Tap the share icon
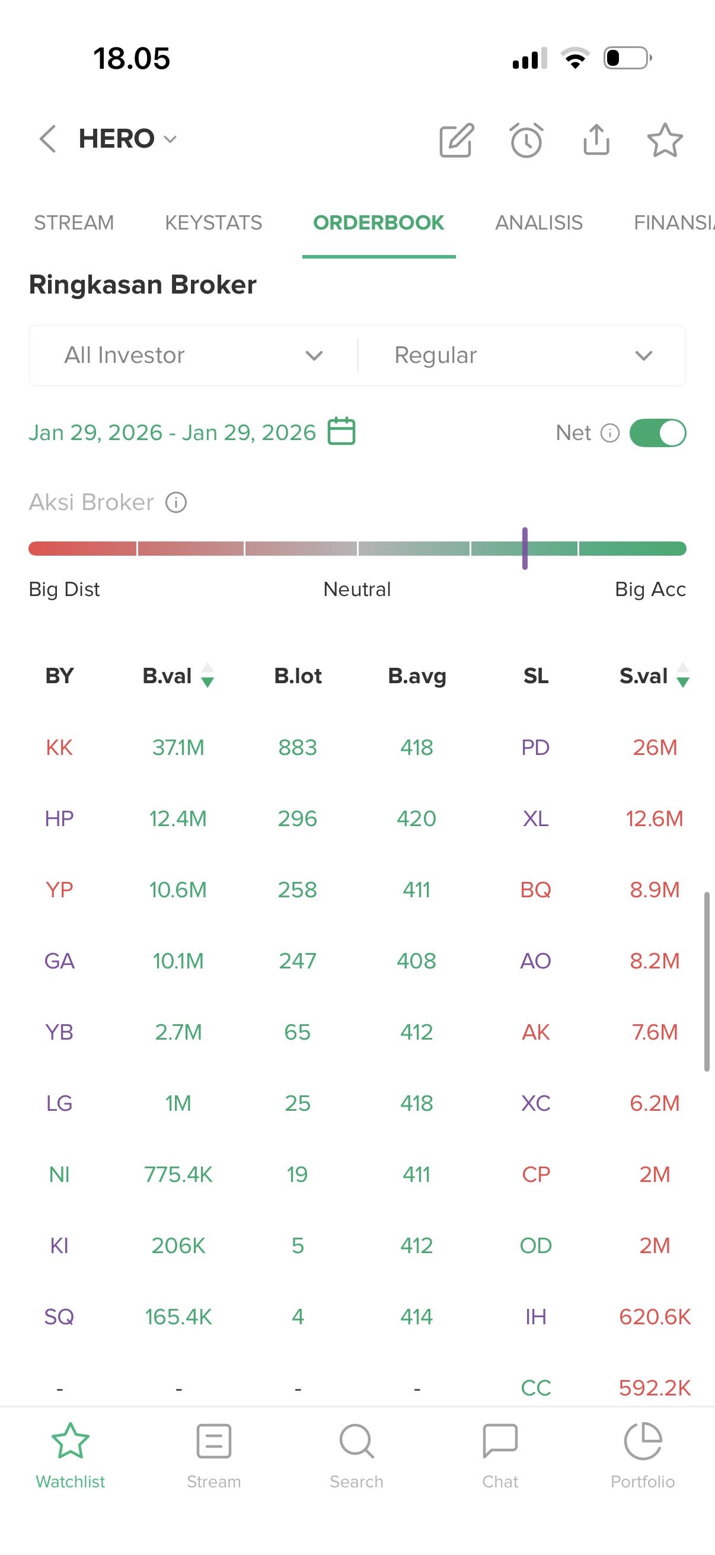Image resolution: width=715 pixels, height=1555 pixels. pyautogui.click(x=596, y=140)
